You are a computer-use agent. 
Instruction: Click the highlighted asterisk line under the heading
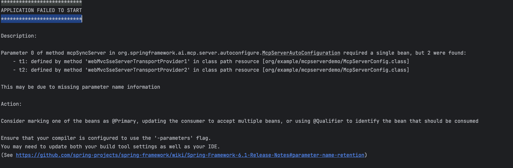coord(42,19)
